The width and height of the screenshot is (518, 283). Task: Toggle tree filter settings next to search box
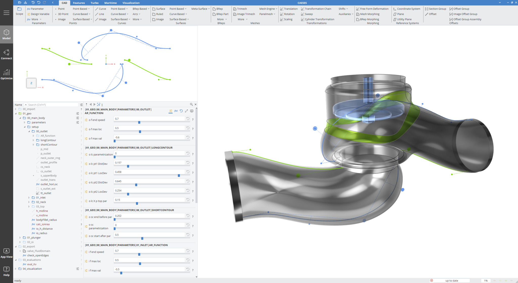pyautogui.click(x=81, y=105)
